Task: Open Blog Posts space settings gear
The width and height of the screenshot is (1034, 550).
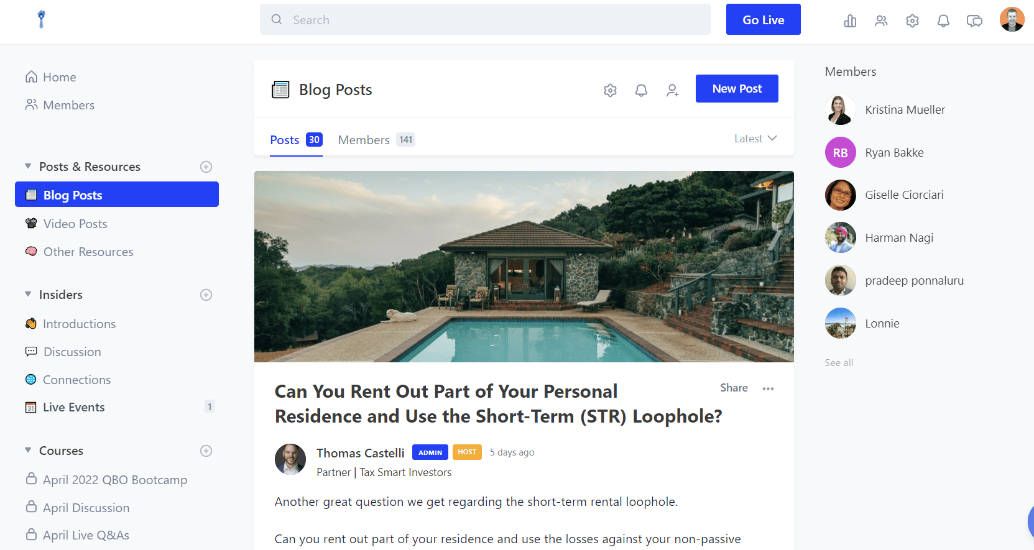Action: point(610,91)
